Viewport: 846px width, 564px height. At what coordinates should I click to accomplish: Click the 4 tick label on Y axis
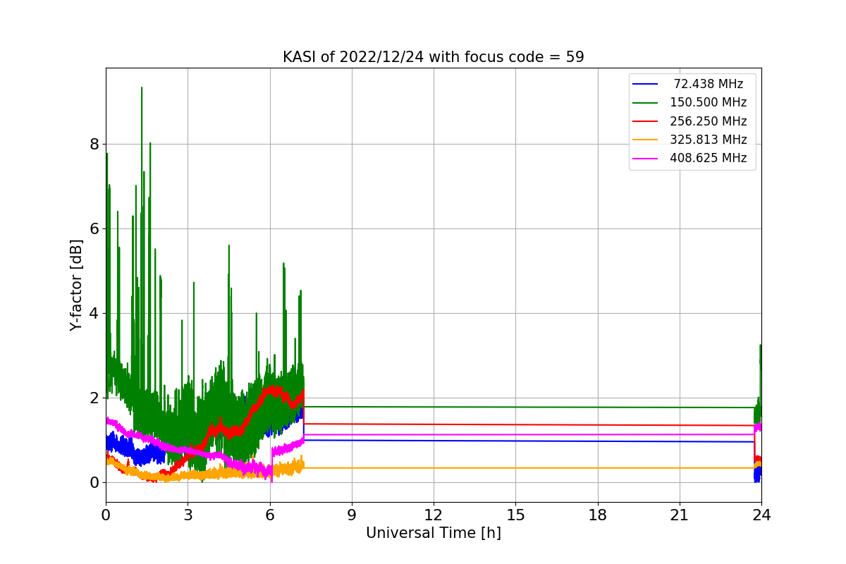(x=94, y=313)
